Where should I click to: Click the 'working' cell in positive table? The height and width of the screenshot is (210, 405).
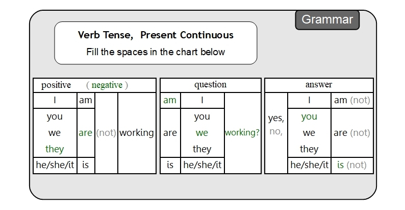[x=136, y=133]
